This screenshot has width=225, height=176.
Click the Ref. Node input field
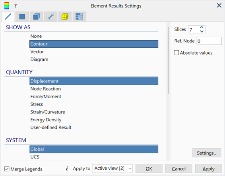209,41
